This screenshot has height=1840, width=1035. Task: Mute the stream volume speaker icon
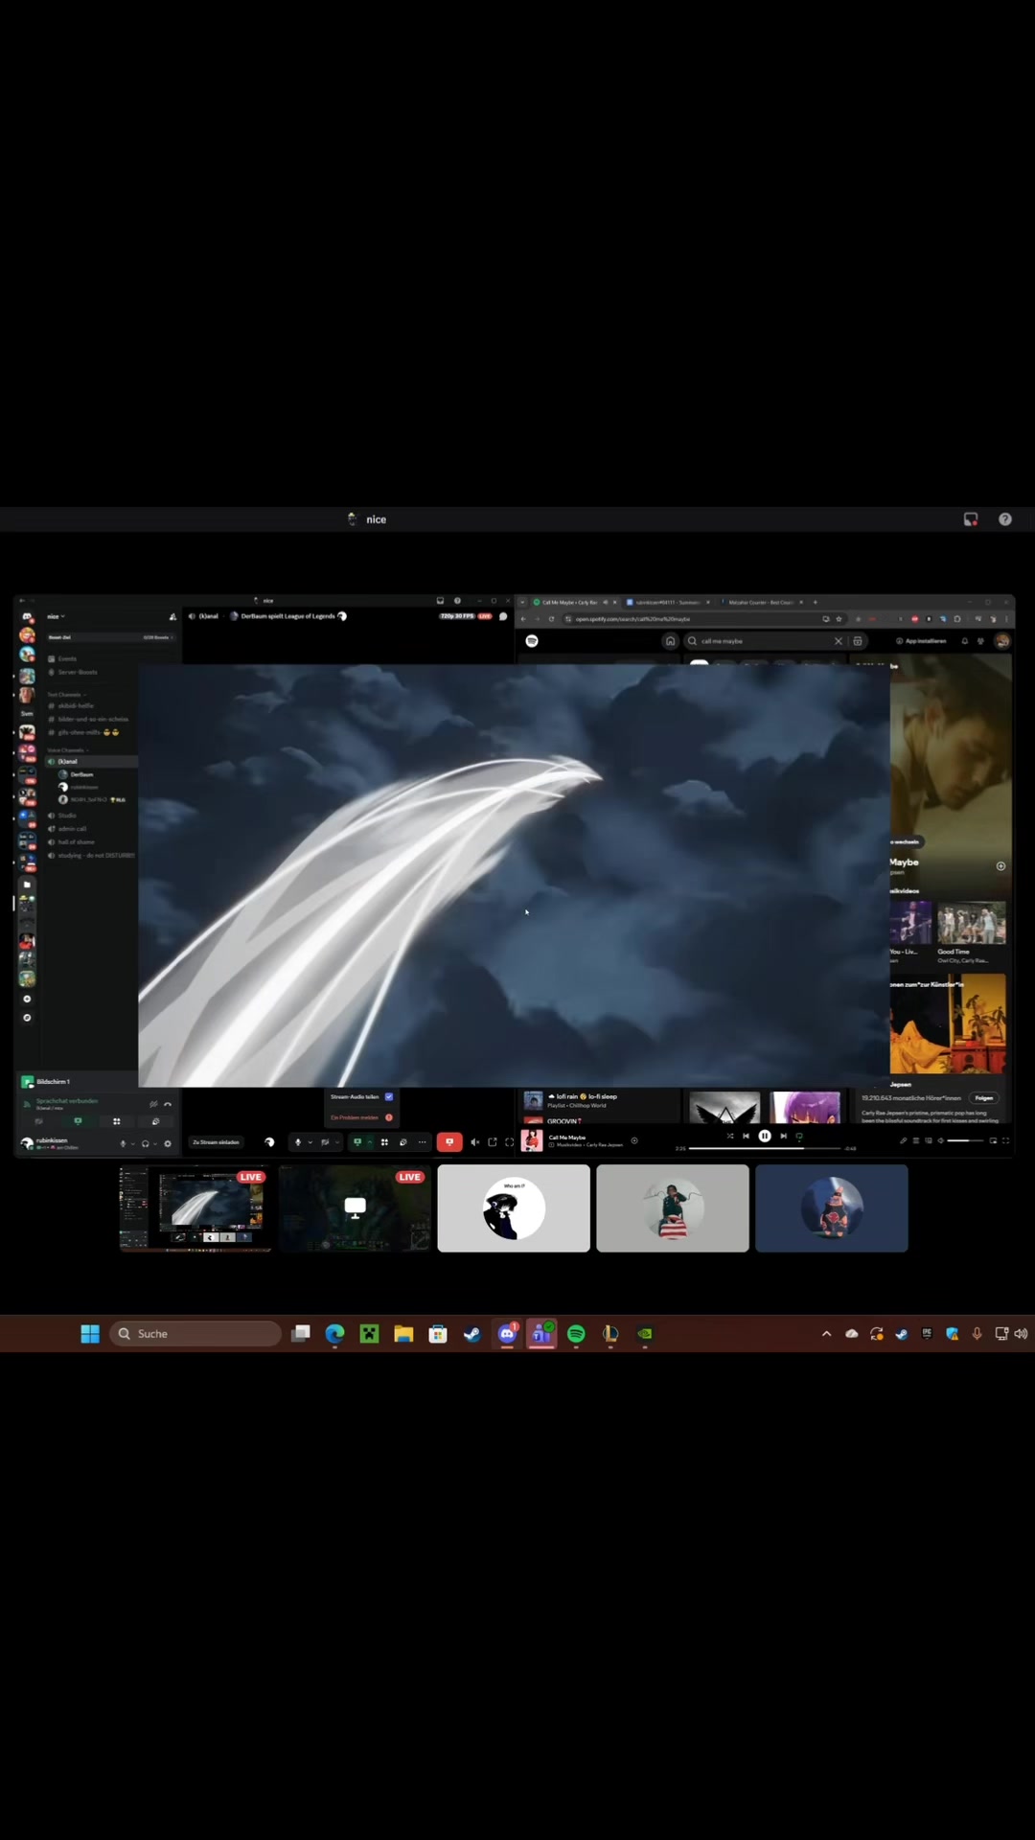[x=475, y=1142]
